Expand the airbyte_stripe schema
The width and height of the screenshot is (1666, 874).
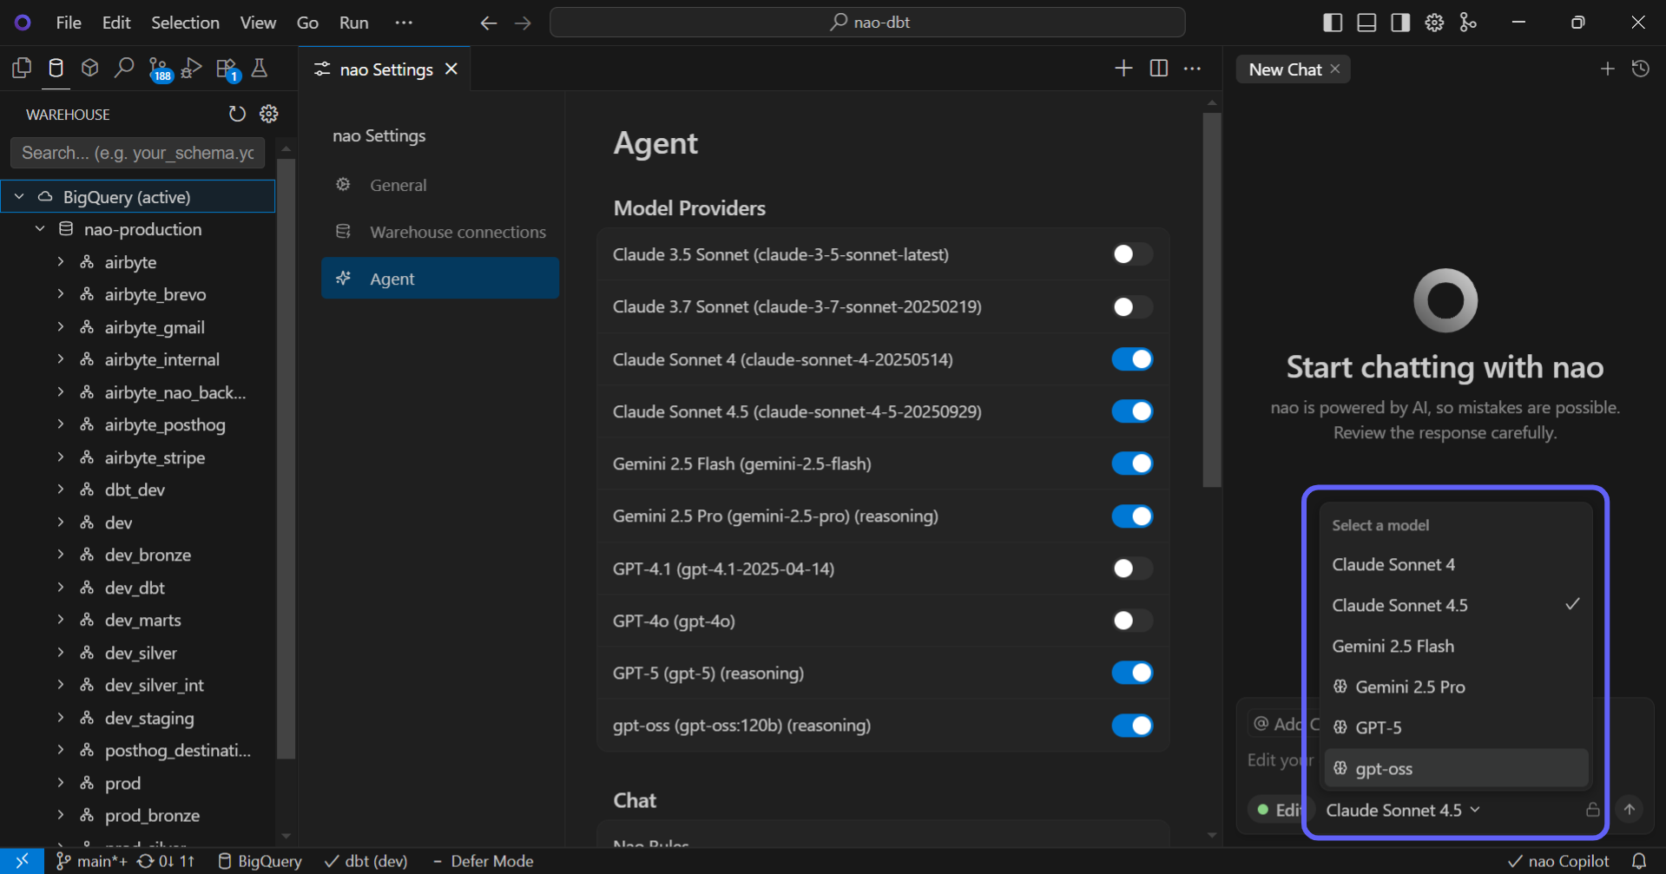click(x=61, y=457)
